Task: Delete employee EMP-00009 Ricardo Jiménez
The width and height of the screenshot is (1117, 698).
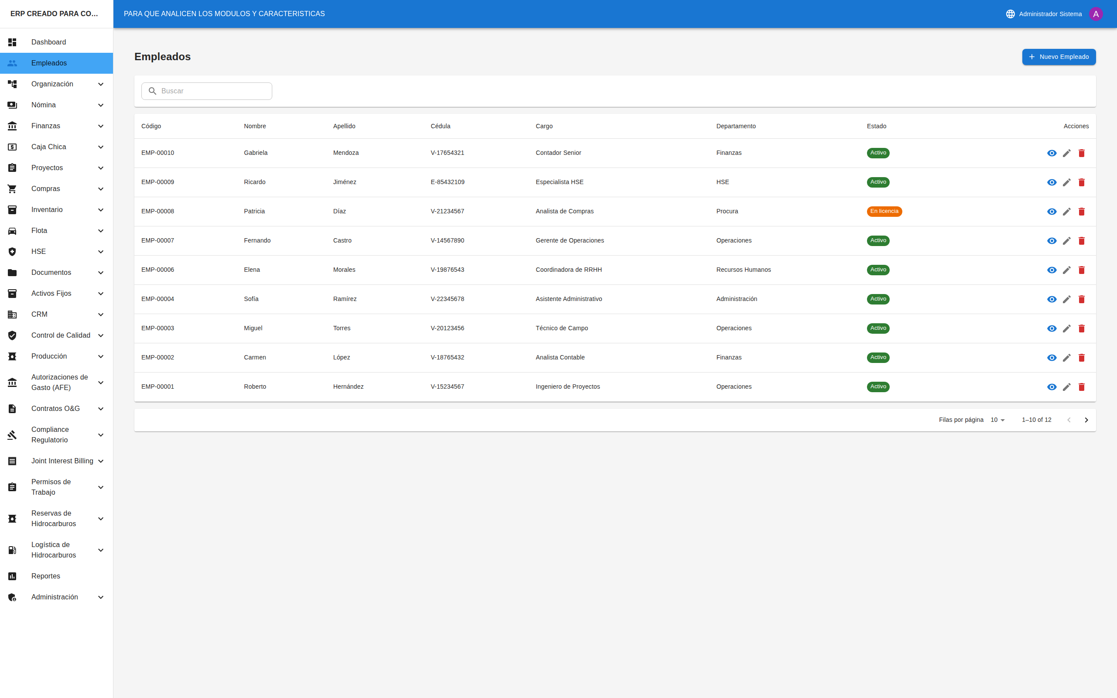Action: click(x=1082, y=182)
